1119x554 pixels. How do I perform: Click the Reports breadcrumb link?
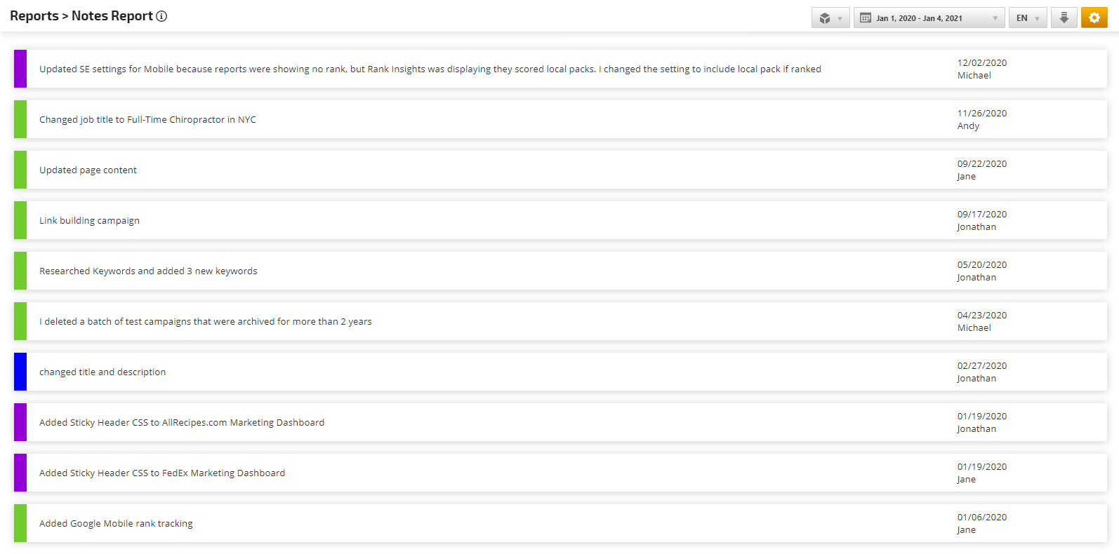pyautogui.click(x=34, y=16)
